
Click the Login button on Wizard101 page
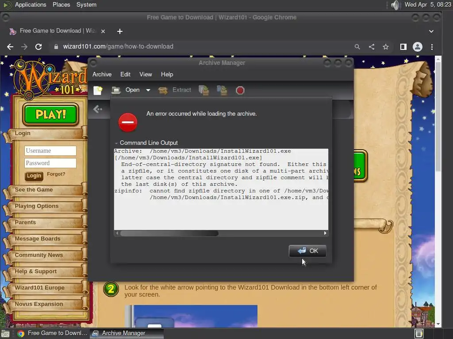click(x=34, y=176)
